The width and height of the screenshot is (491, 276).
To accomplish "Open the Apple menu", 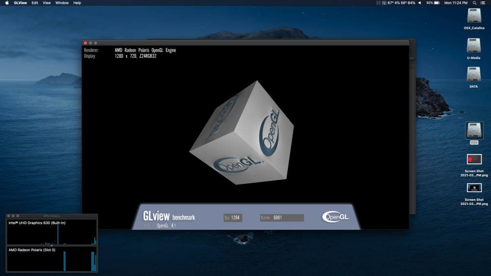I will [x=7, y=3].
